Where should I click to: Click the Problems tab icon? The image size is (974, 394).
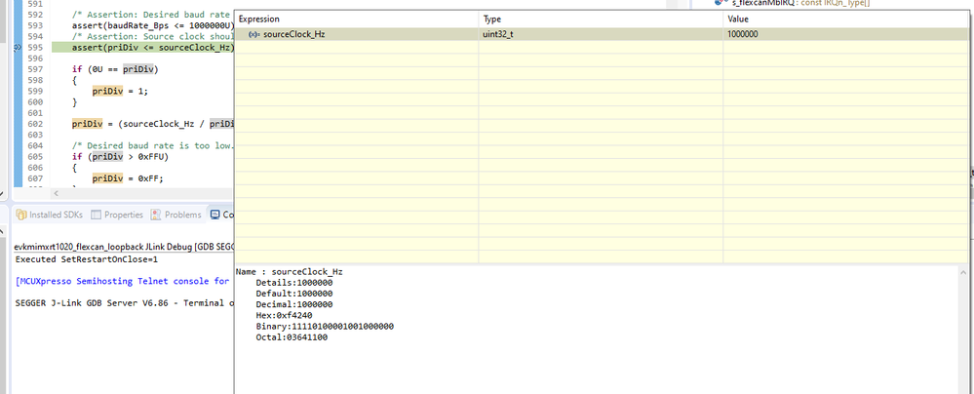tap(156, 215)
